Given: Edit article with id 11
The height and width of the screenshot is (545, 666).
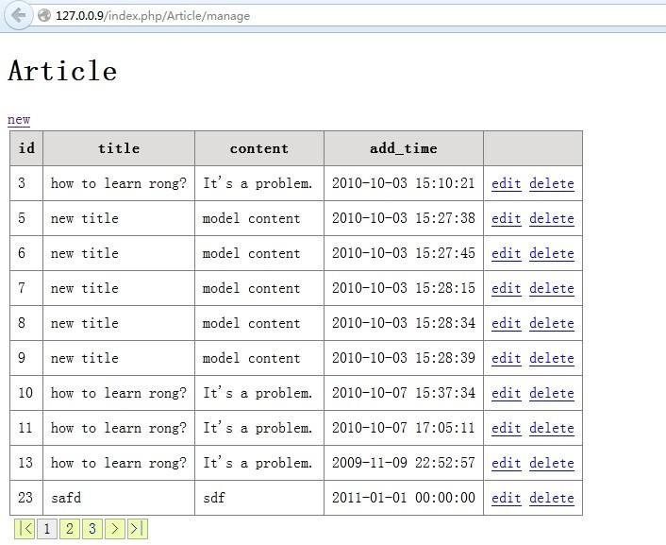Looking at the screenshot, I should (x=507, y=428).
